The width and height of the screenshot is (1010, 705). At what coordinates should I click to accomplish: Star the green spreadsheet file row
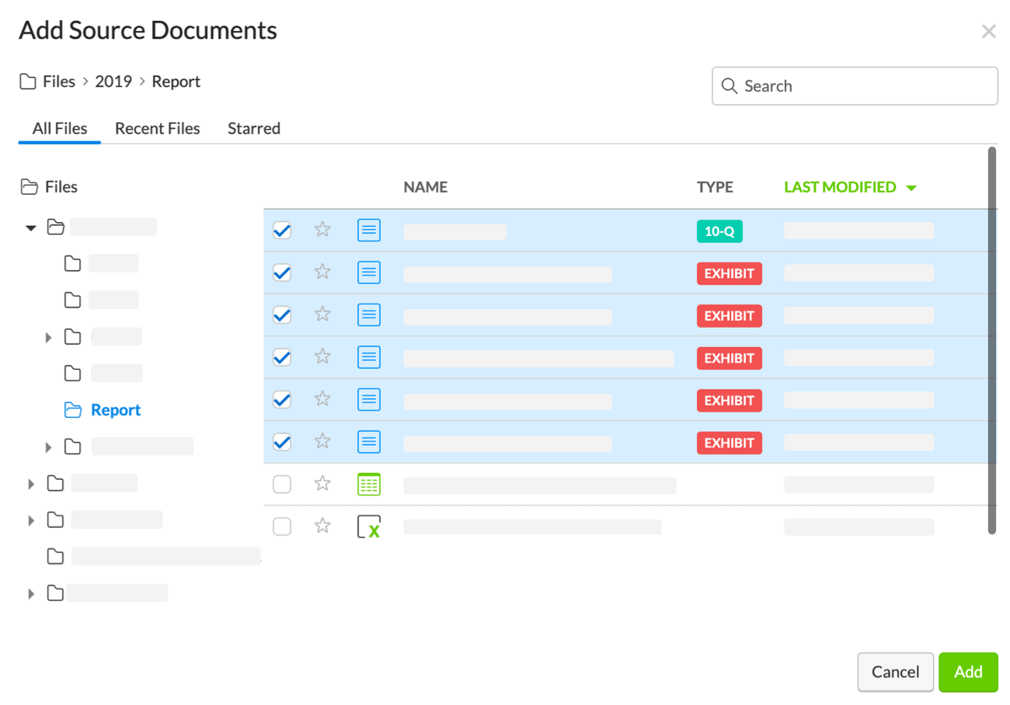tap(322, 484)
